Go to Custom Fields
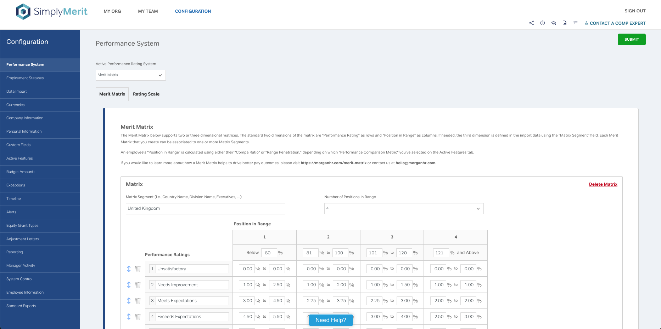This screenshot has width=661, height=329. 40,145
